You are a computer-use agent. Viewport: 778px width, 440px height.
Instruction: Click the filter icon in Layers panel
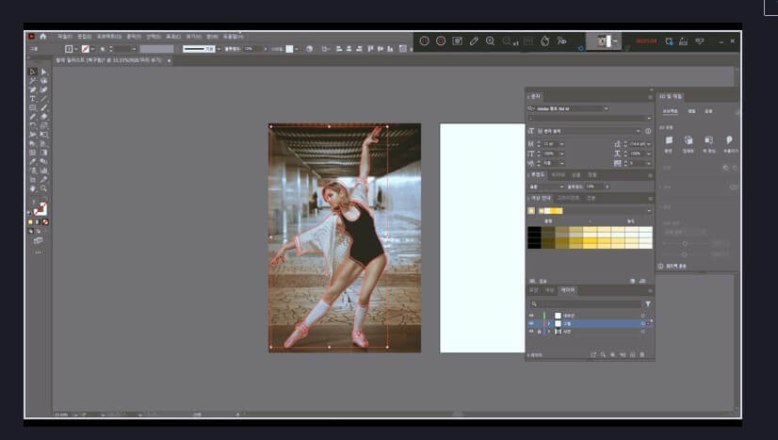(x=647, y=304)
